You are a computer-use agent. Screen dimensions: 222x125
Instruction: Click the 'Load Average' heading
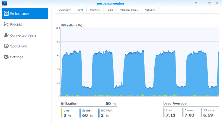click(x=175, y=104)
